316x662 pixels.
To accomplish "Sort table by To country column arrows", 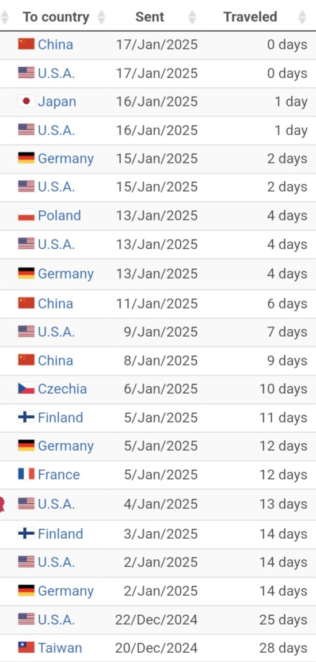I will coord(101,17).
